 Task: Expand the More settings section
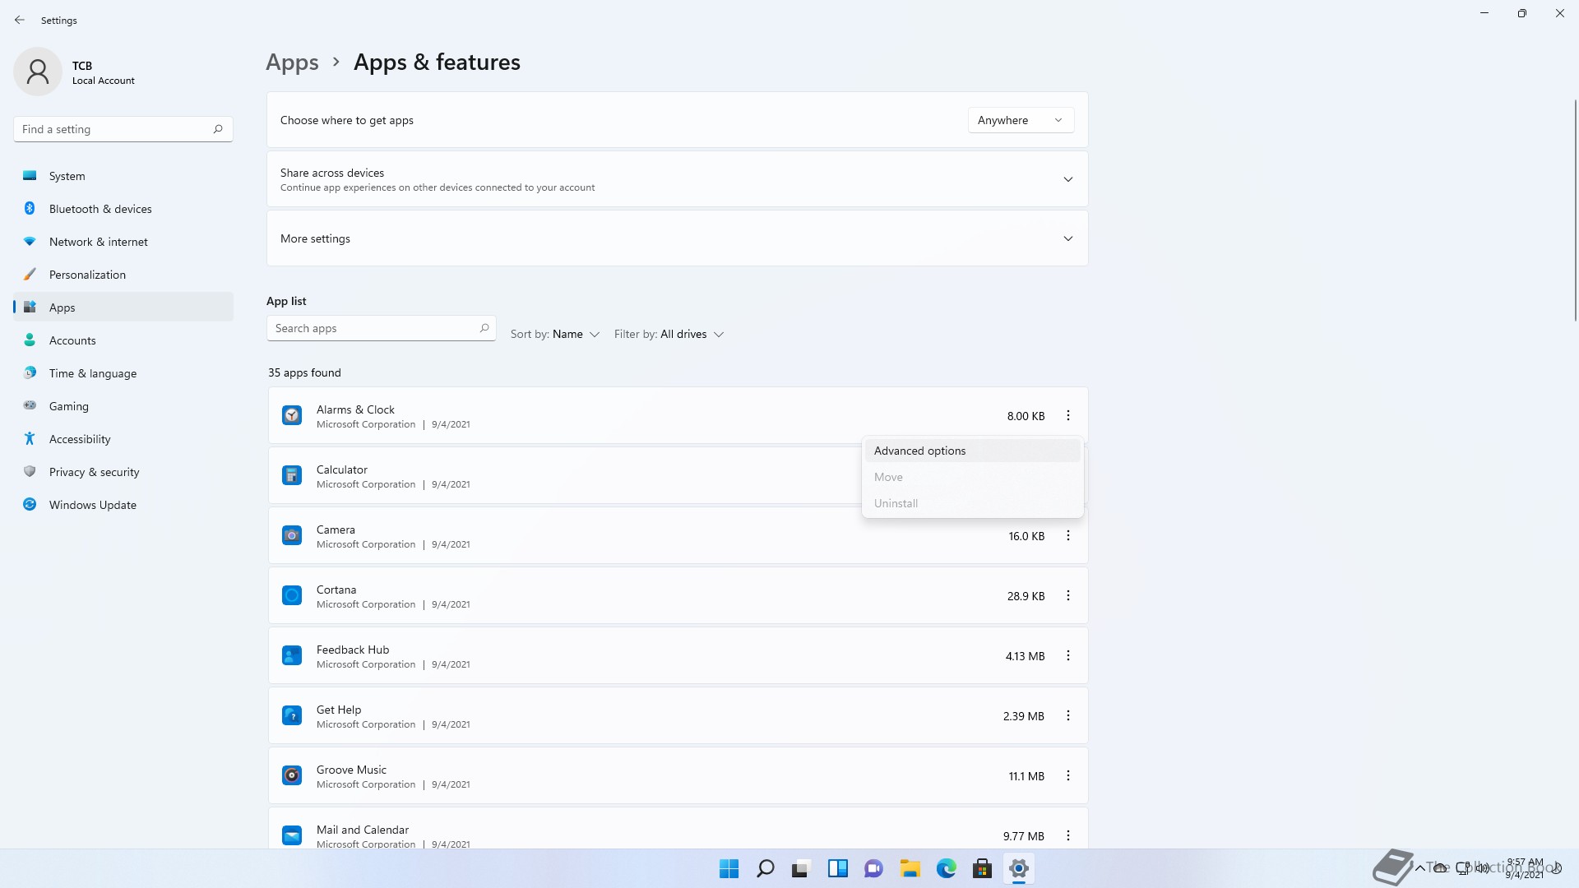pyautogui.click(x=677, y=238)
